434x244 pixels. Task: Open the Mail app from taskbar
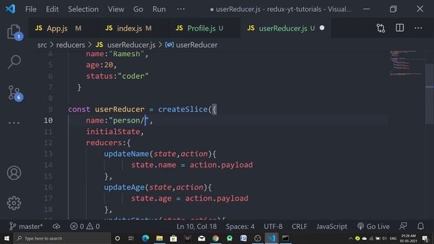tap(201, 238)
